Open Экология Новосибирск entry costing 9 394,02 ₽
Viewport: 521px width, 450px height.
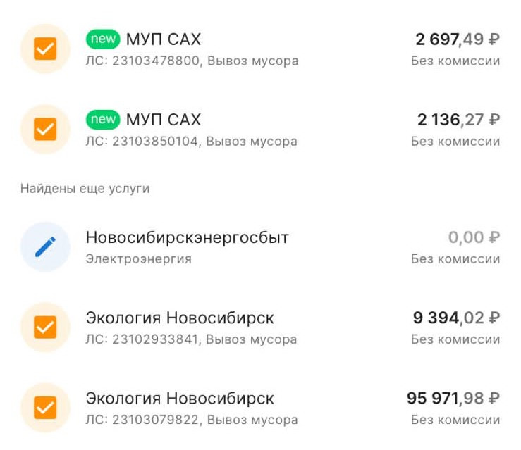[180, 318]
